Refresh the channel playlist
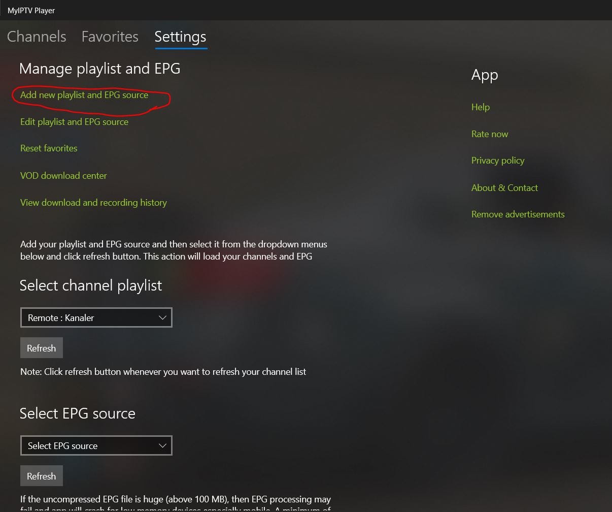612x512 pixels. (42, 348)
